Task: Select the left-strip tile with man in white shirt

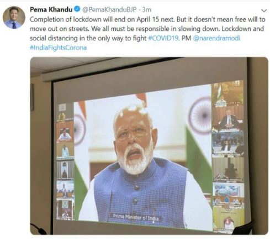Action: [65, 132]
